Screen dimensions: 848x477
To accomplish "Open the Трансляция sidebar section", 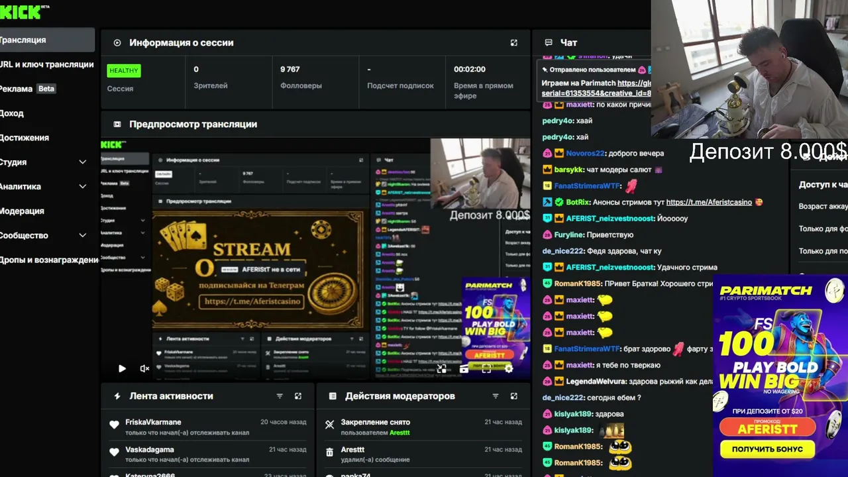I will [x=46, y=40].
